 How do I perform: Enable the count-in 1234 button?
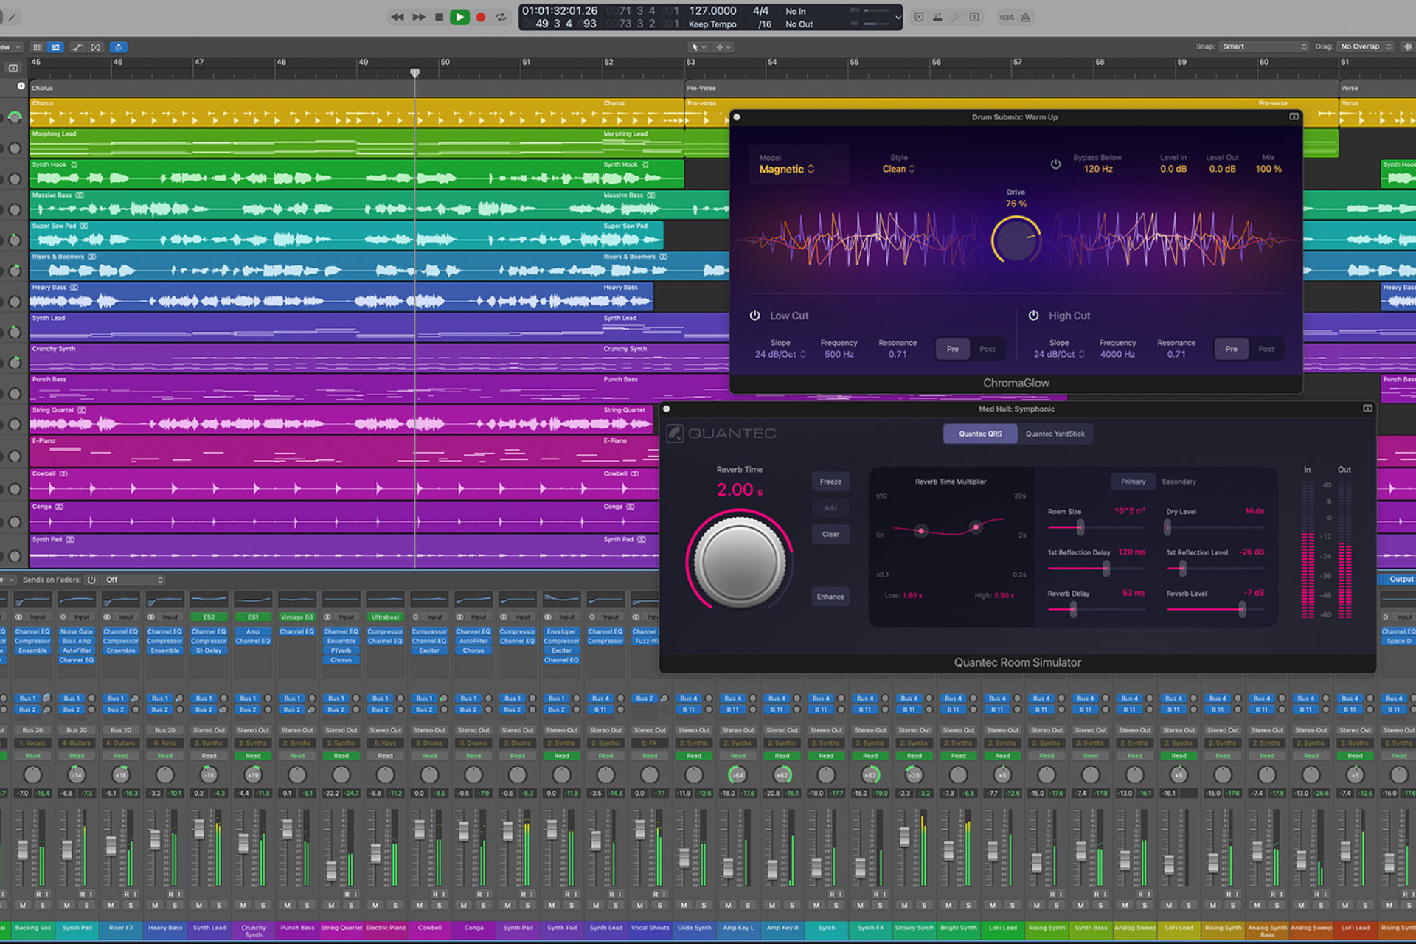[x=1006, y=17]
